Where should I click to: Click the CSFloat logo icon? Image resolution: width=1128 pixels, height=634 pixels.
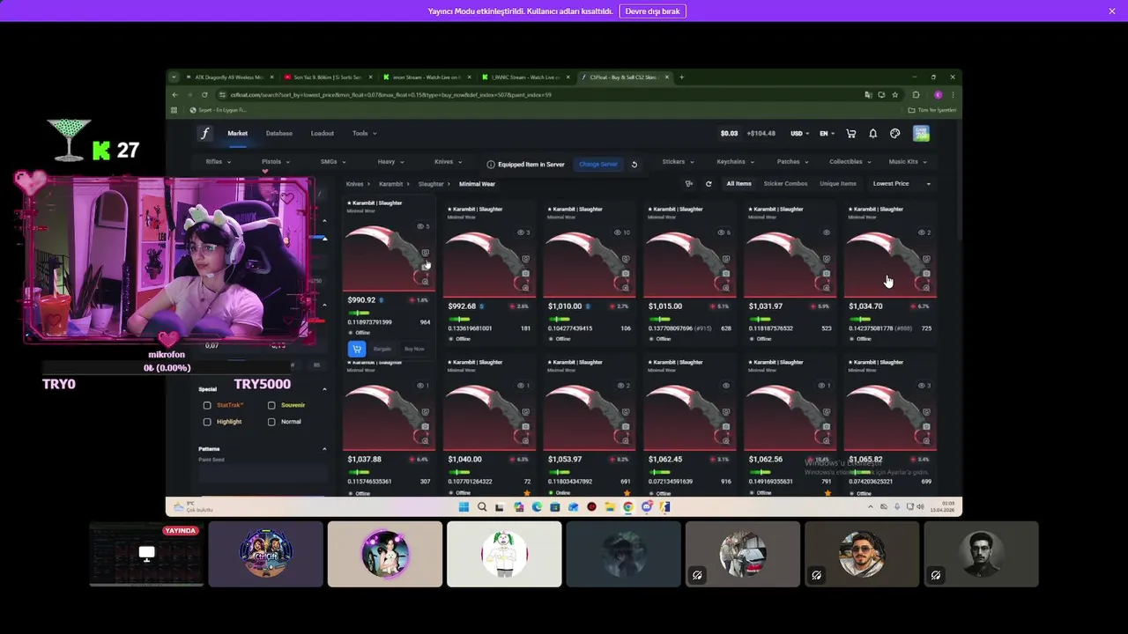click(x=204, y=134)
